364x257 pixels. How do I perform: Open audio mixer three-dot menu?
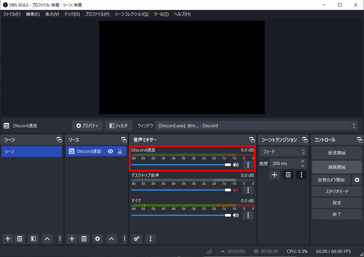tap(151, 239)
